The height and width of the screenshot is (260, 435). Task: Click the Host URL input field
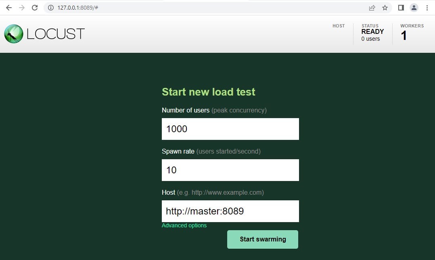click(230, 211)
